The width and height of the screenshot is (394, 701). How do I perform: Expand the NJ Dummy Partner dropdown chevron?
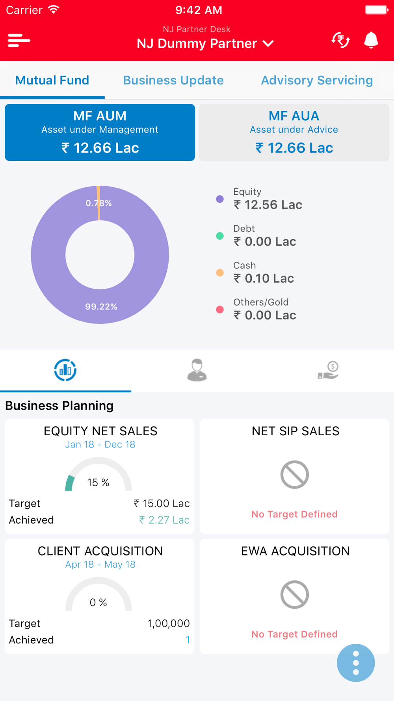(268, 43)
